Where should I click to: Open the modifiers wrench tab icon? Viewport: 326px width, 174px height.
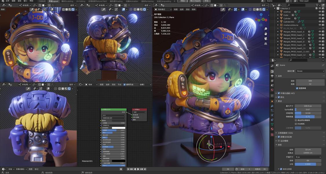click(x=272, y=106)
